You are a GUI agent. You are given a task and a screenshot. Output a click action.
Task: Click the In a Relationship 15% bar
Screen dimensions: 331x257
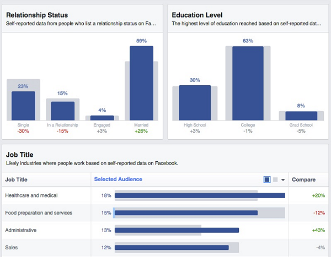[63, 111]
